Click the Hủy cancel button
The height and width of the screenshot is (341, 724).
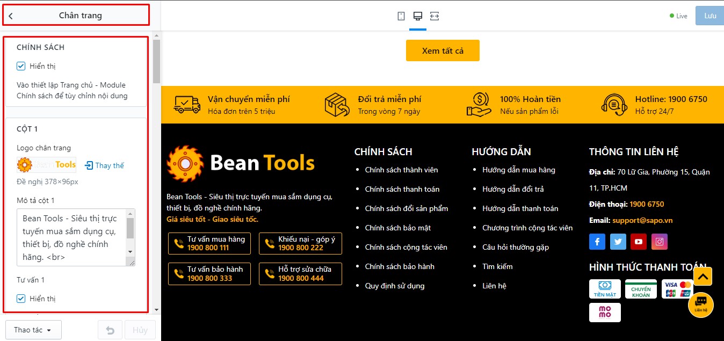pos(140,330)
